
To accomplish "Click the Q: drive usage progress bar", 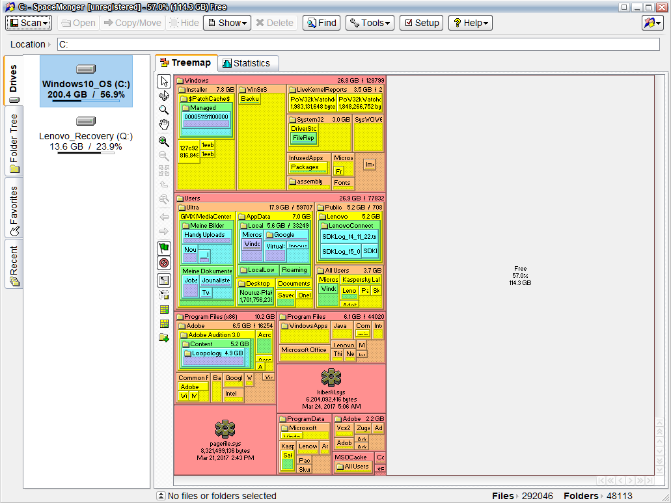I will (86, 153).
